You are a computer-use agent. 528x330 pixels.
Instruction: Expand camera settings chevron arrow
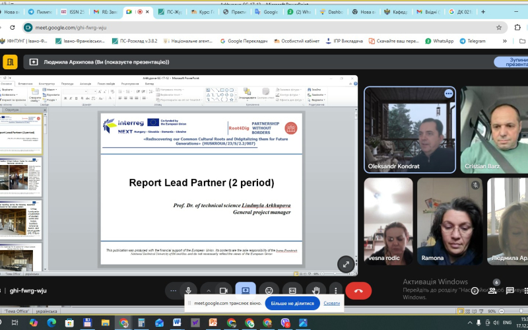(x=209, y=290)
